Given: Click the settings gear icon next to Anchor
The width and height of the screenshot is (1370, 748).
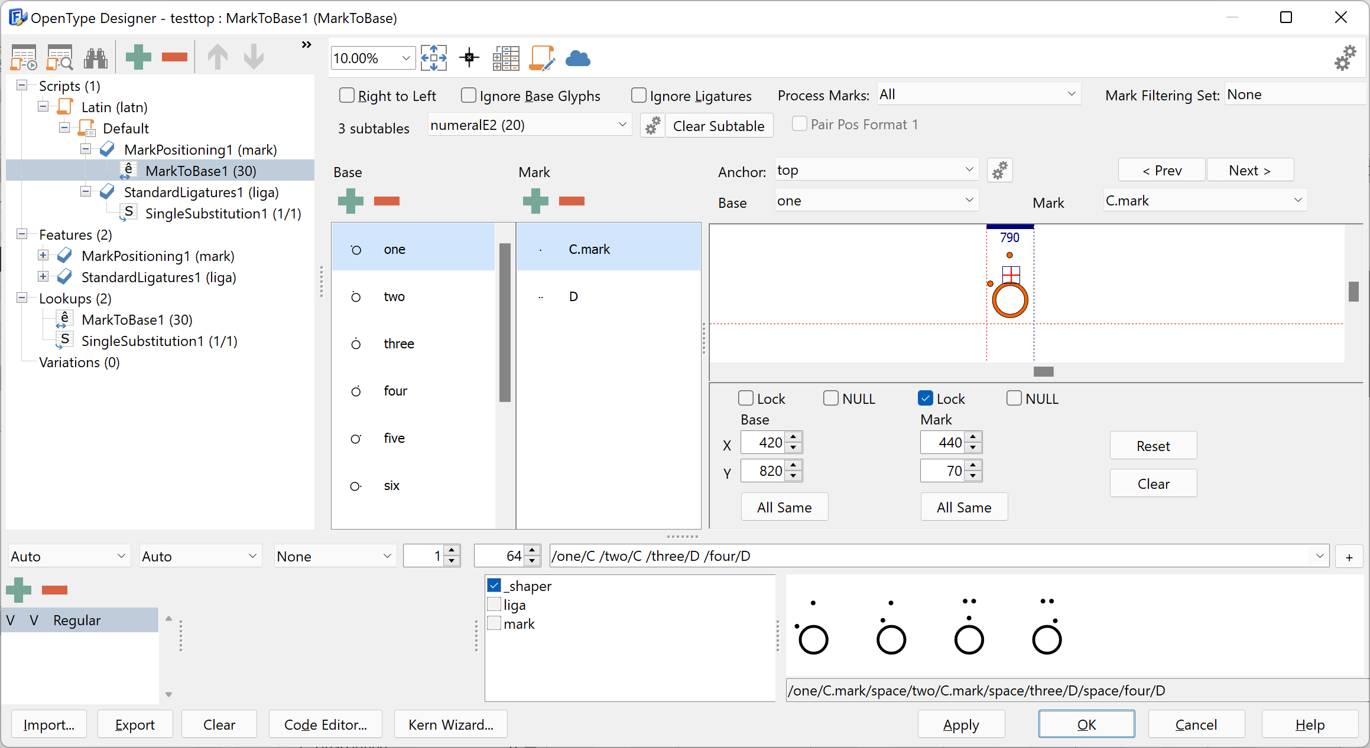Looking at the screenshot, I should coord(999,171).
